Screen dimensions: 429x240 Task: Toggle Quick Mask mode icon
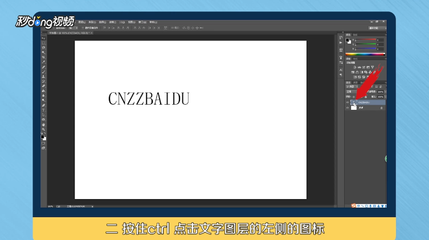click(43, 143)
